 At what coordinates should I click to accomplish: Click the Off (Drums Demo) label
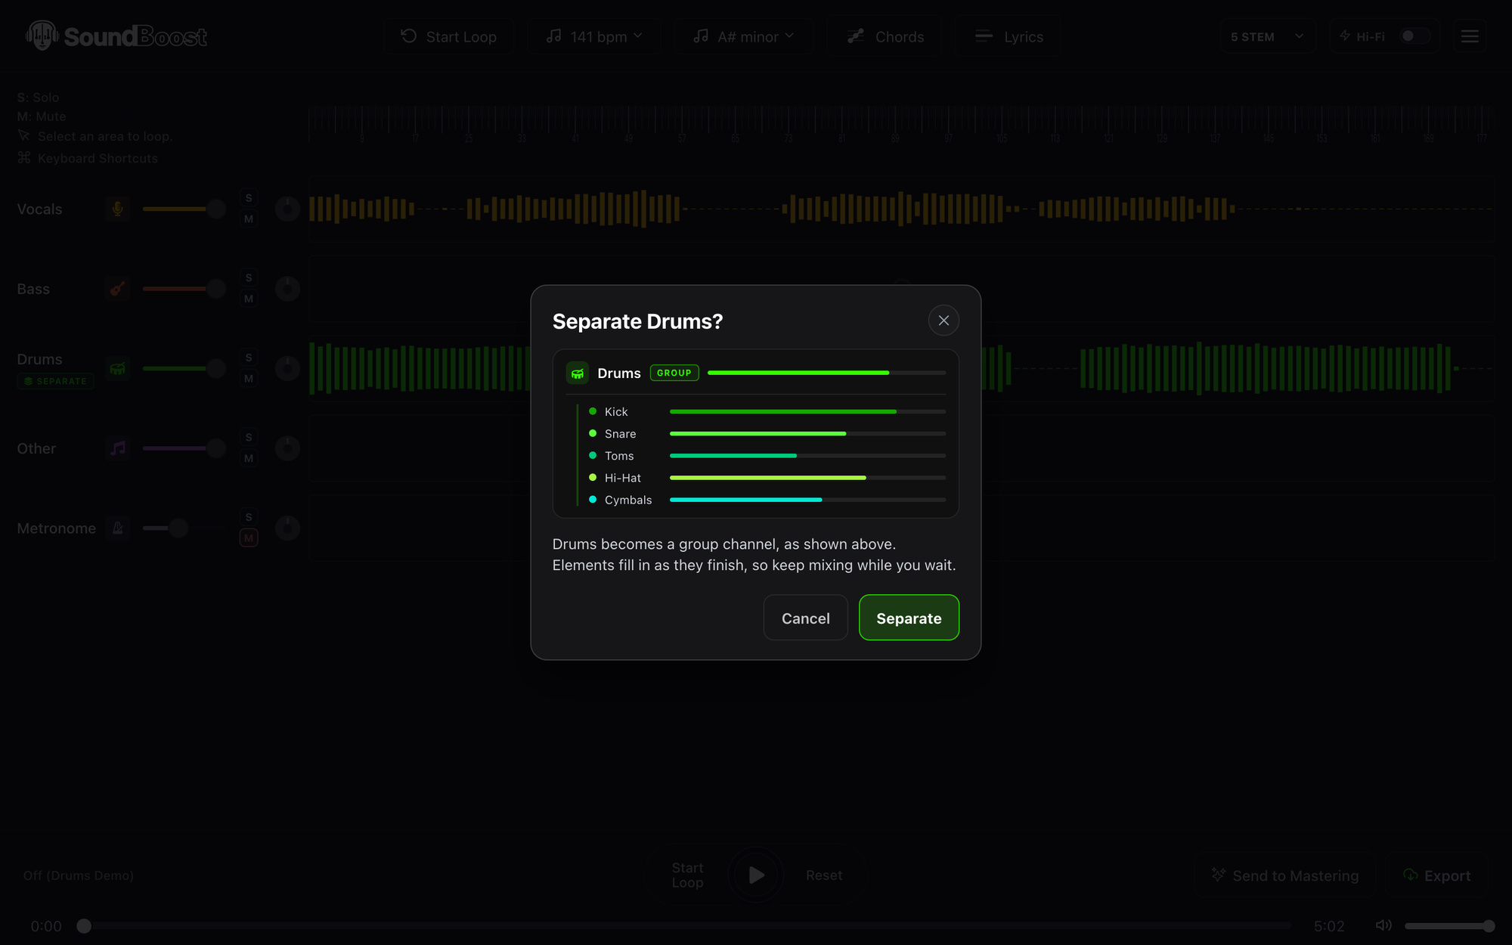tap(79, 875)
